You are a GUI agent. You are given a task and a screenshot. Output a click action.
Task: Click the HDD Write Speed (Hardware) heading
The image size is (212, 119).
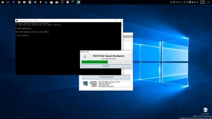(109, 56)
